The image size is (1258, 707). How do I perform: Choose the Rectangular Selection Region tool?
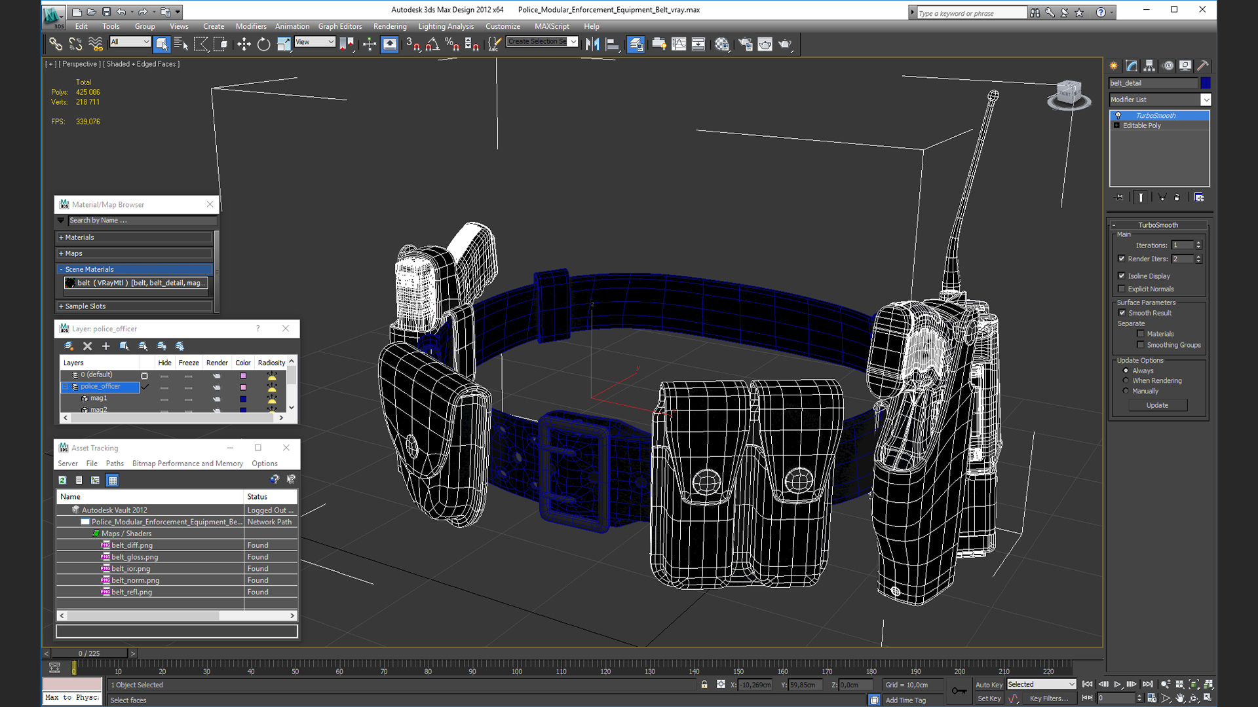tap(201, 44)
